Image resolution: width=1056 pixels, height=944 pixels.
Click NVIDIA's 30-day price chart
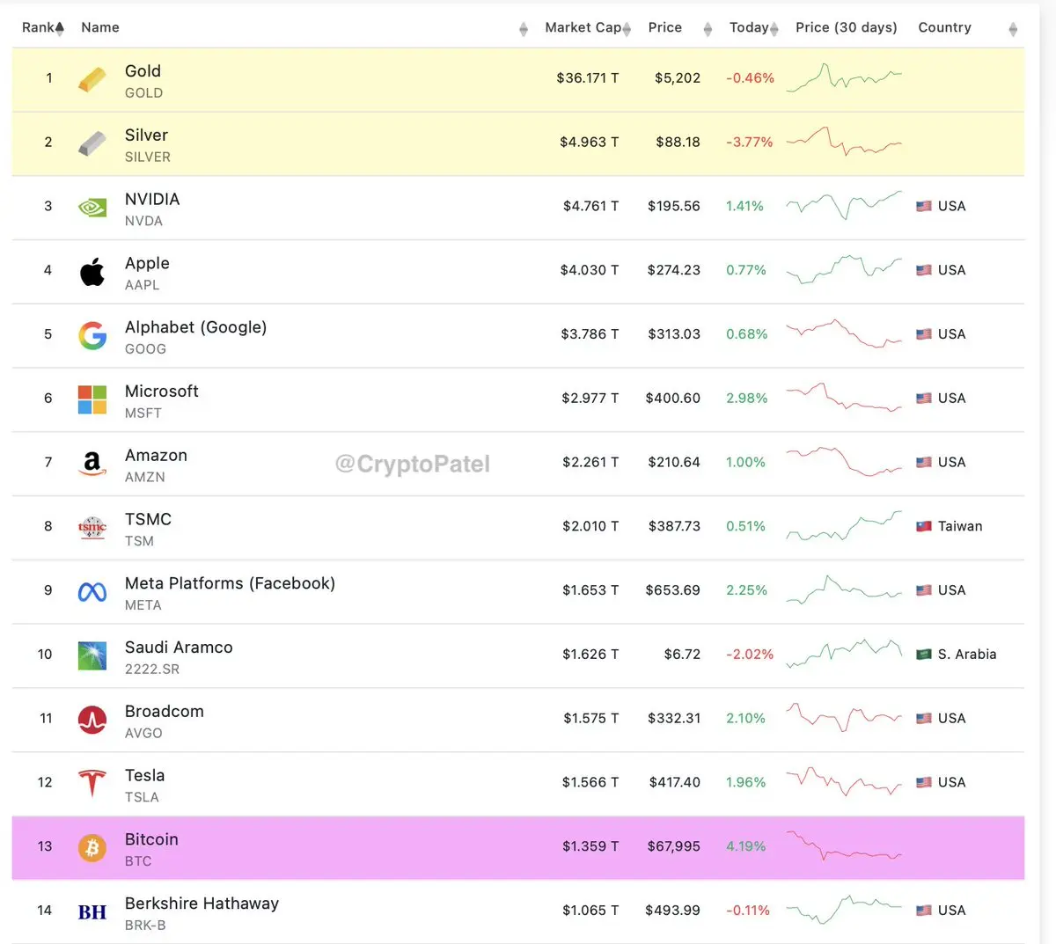click(x=844, y=206)
